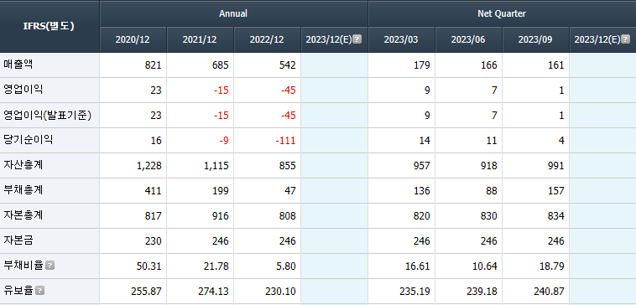
Task: Select the 영업이익(발표기준) row label
Action: (48, 115)
